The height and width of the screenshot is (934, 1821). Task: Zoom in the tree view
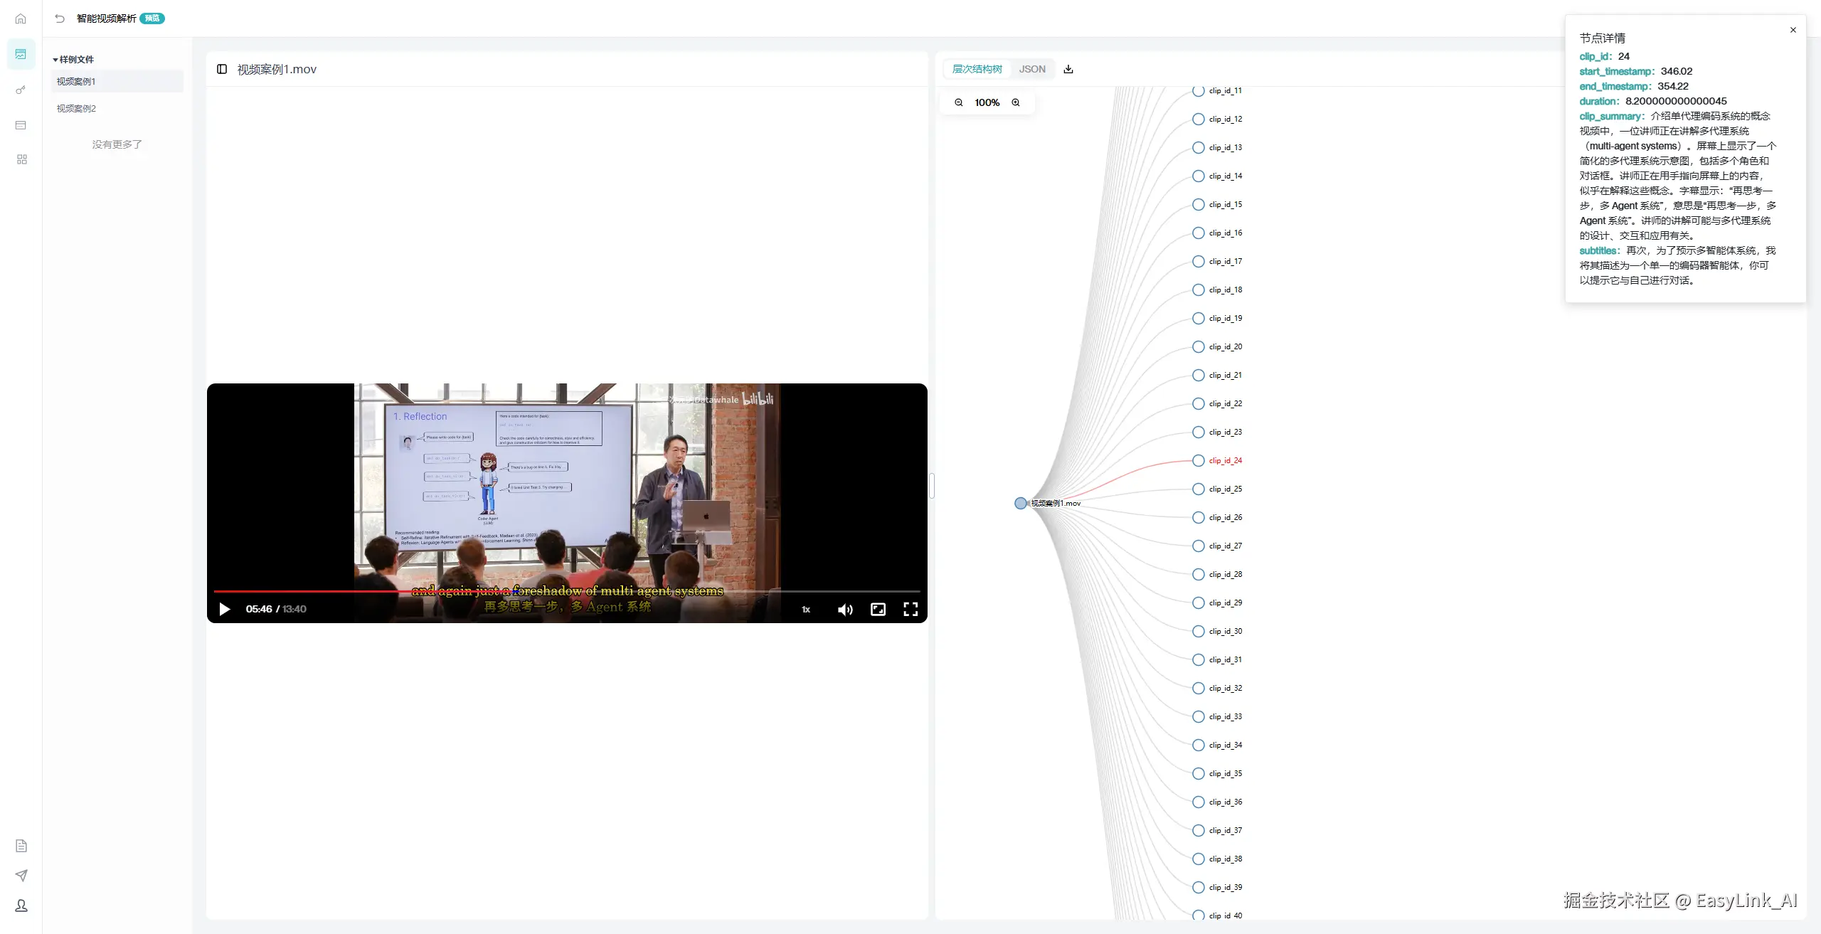[1016, 102]
